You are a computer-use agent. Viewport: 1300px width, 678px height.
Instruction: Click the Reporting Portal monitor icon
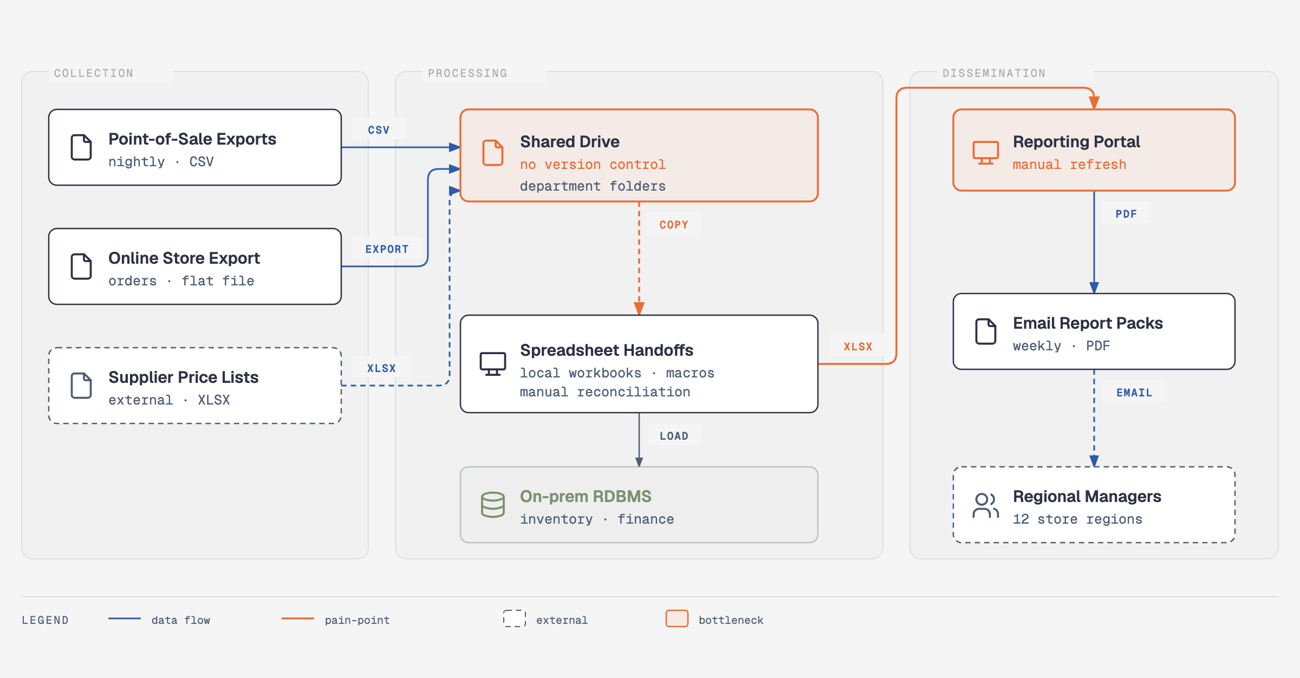point(986,153)
